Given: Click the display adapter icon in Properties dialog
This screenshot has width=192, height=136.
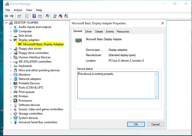Looking at the screenshot, I should [x=79, y=40].
